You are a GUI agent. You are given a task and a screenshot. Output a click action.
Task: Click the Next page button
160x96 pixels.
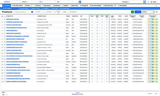[156, 94]
